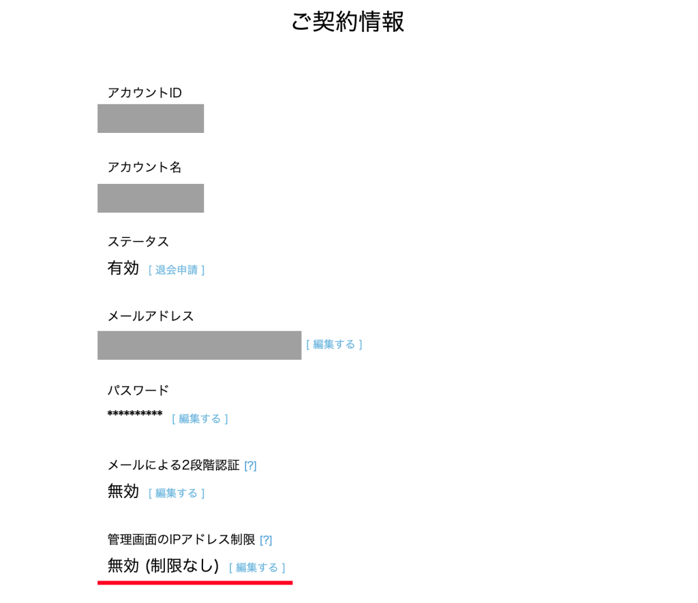This screenshot has height=603, width=698.
Task: Open 編集する next to the password
Action: click(200, 418)
